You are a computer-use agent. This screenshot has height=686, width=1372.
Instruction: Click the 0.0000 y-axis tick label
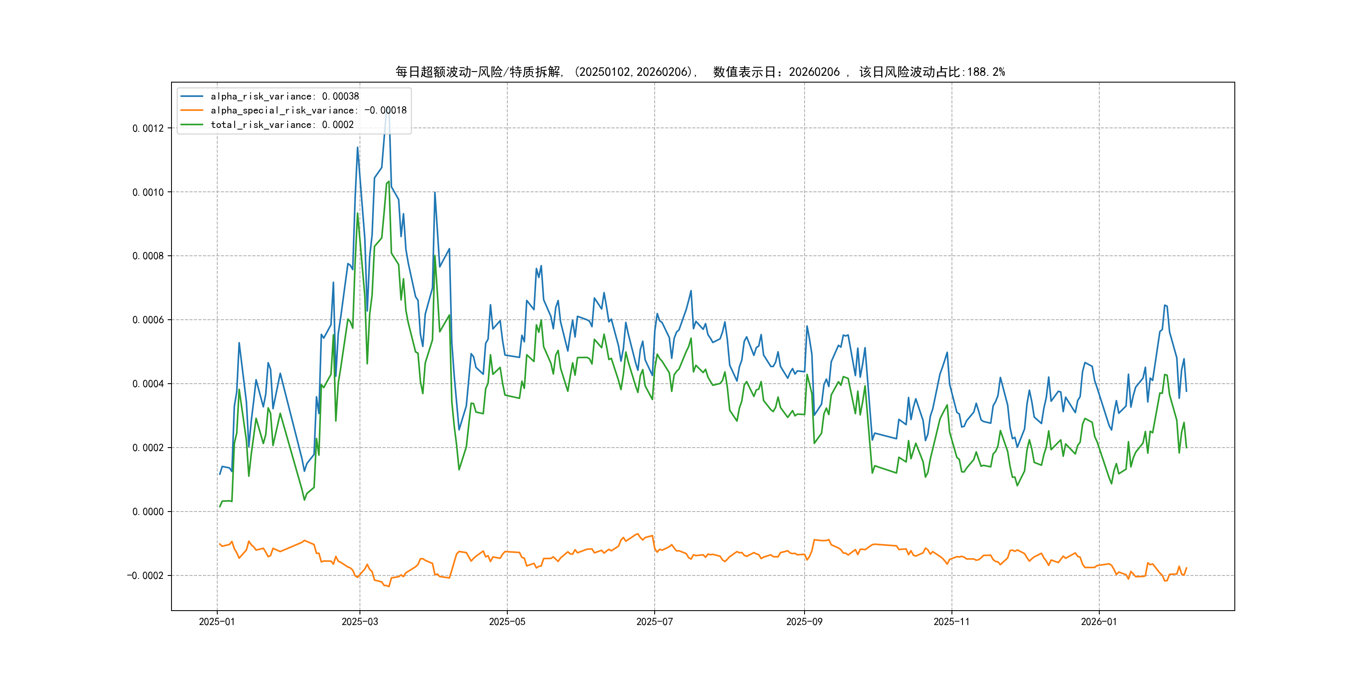[x=148, y=512]
